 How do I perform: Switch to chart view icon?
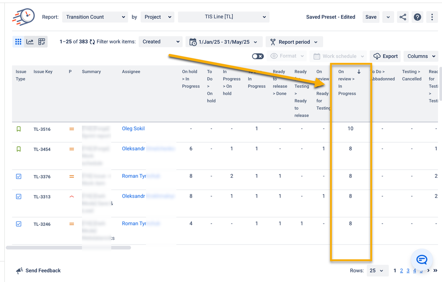tap(30, 42)
